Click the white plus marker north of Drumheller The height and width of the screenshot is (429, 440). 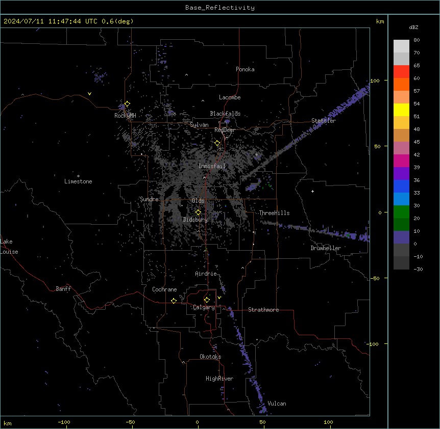click(312, 191)
